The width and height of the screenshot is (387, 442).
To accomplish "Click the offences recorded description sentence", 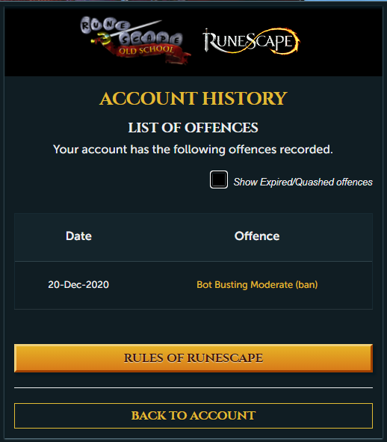I will coord(193,150).
